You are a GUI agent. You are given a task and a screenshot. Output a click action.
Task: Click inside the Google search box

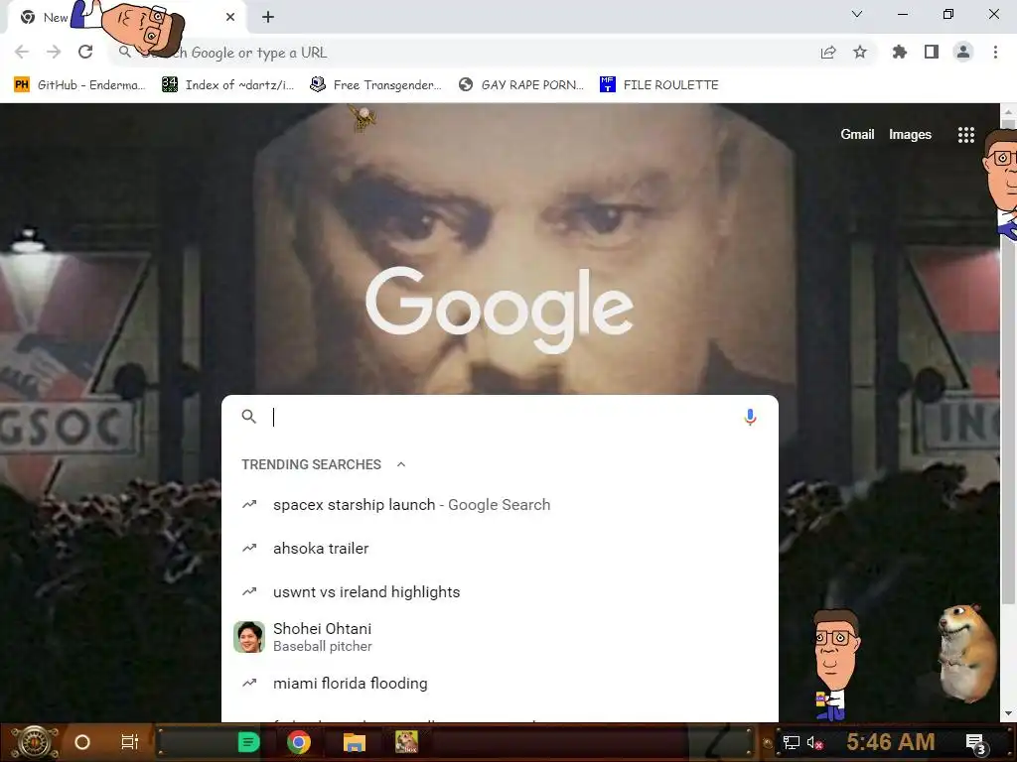point(500,417)
